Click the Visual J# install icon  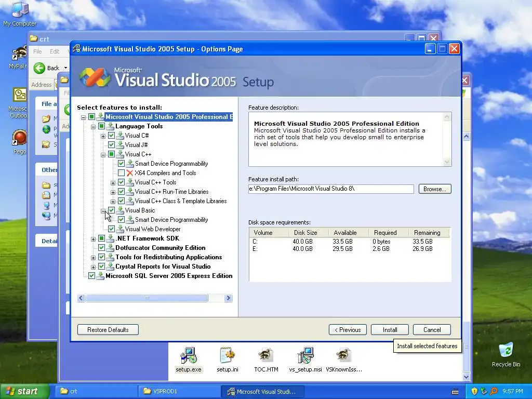click(x=120, y=145)
